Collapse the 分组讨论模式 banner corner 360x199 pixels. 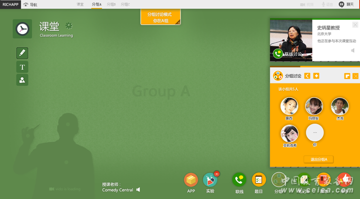pos(178,22)
